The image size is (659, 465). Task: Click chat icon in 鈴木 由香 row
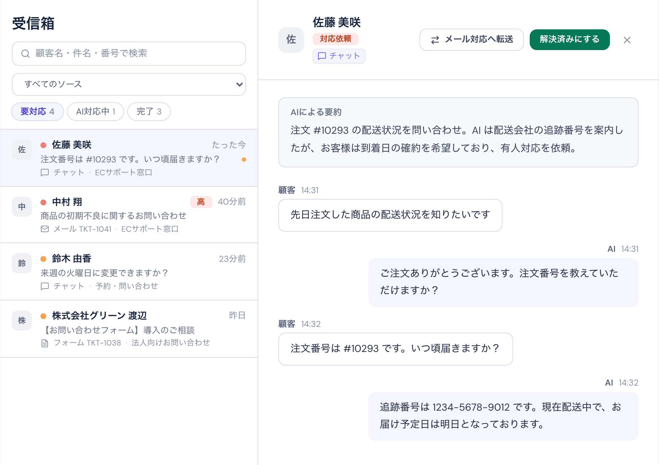point(45,286)
